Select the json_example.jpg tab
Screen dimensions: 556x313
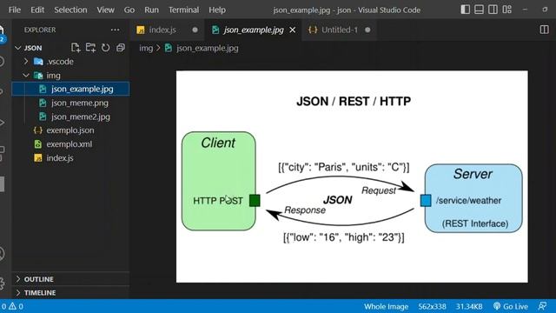tap(253, 30)
